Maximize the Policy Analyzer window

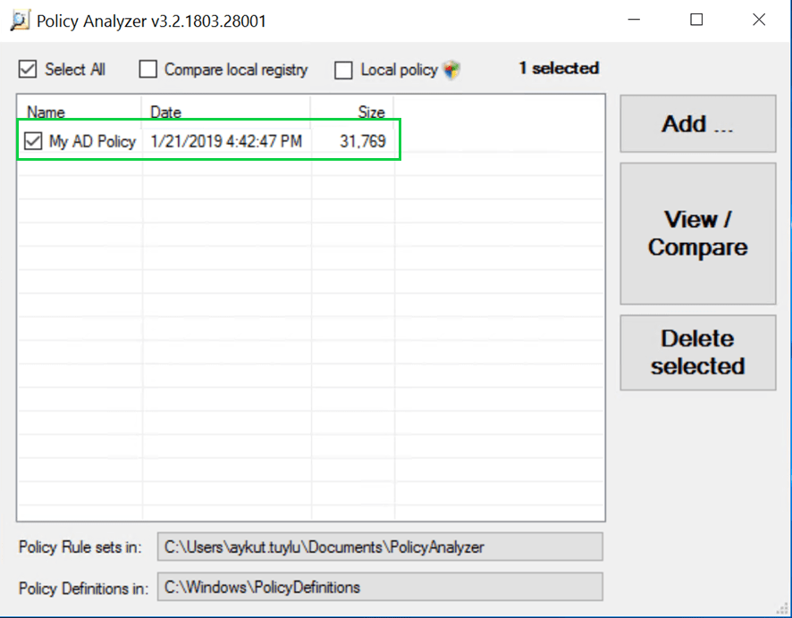(x=696, y=21)
